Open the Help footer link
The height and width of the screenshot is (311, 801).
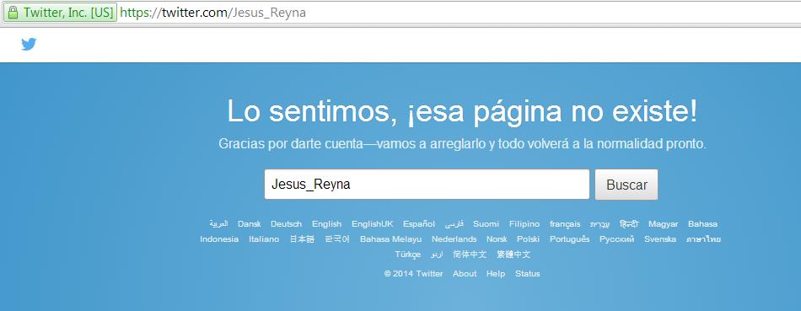click(496, 274)
